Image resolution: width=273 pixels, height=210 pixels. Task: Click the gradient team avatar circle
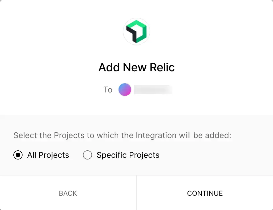(x=125, y=90)
